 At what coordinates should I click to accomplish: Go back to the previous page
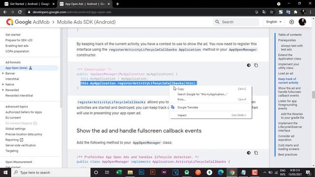click(x=5, y=12)
